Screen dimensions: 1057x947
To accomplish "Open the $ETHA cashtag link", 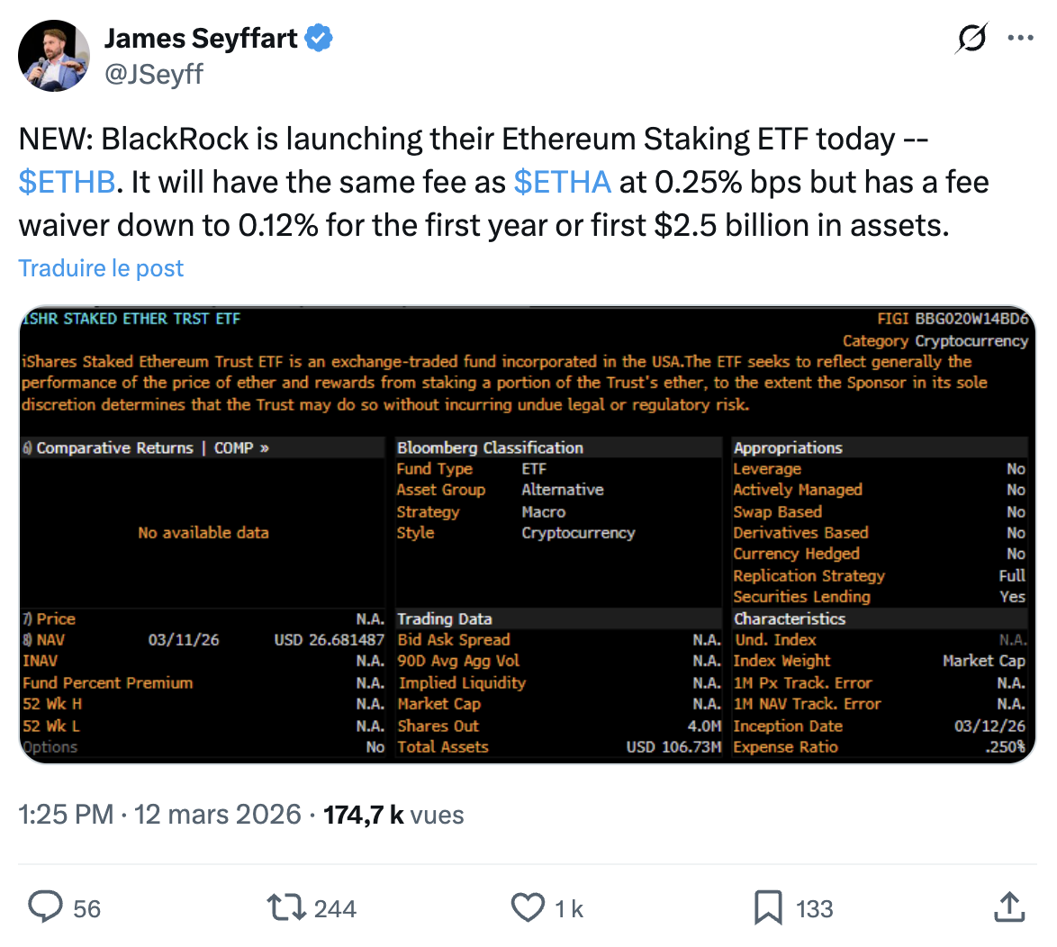I will coord(563,182).
